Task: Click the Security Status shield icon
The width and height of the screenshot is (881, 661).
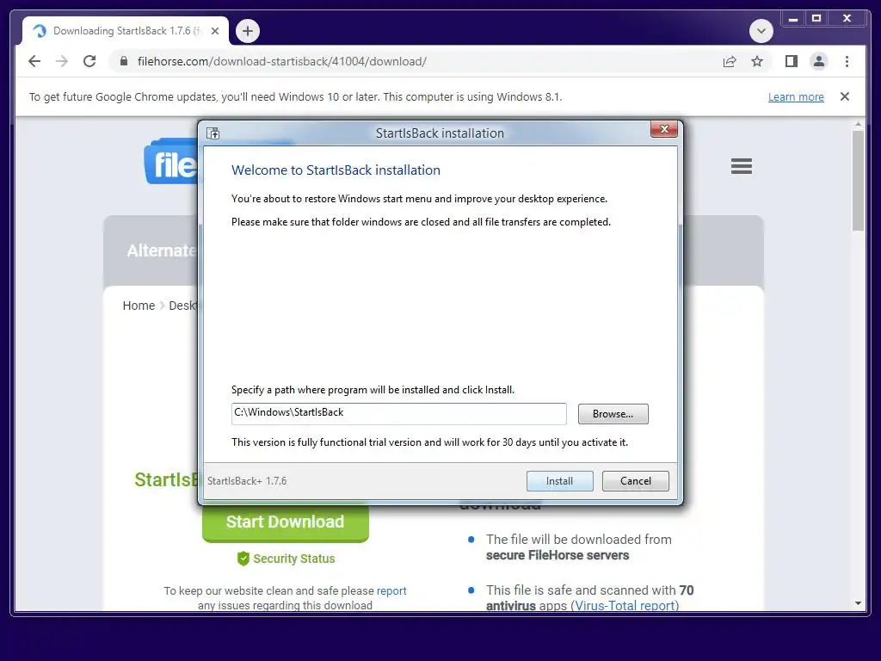Action: 243,559
